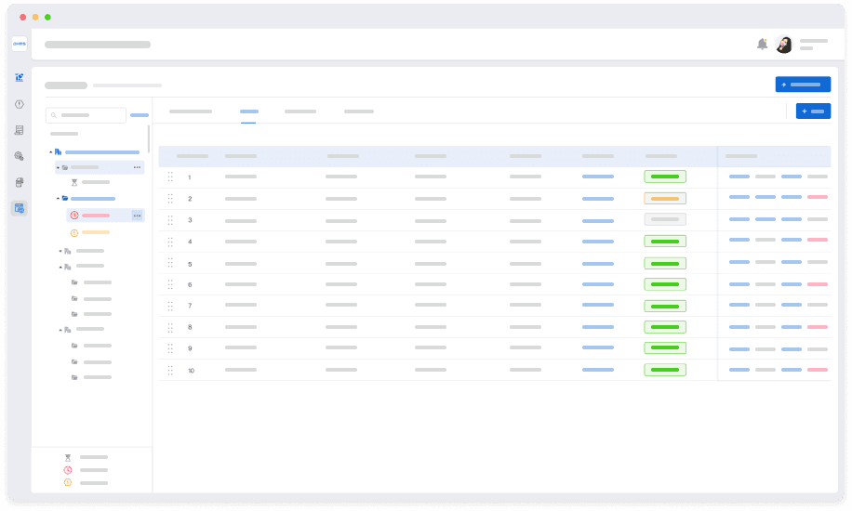
Task: Click the orange status badge in row 2
Action: point(664,198)
